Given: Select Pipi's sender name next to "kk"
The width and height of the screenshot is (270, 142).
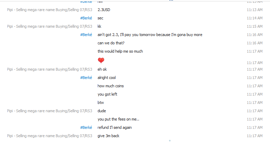Looking at the screenshot, I should [x=49, y=26].
